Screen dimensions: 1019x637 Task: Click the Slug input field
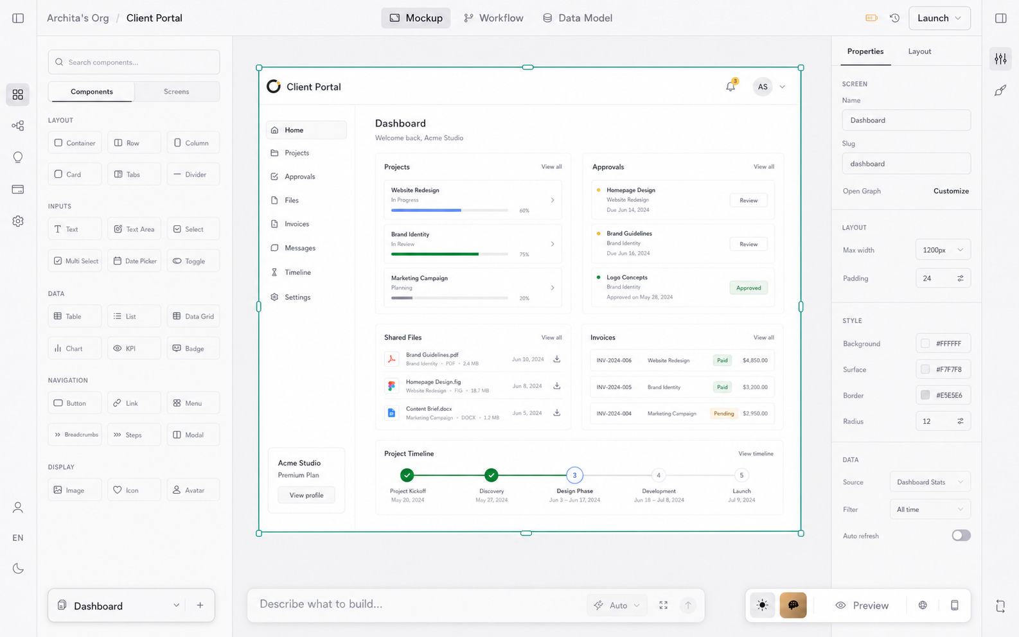point(906,164)
